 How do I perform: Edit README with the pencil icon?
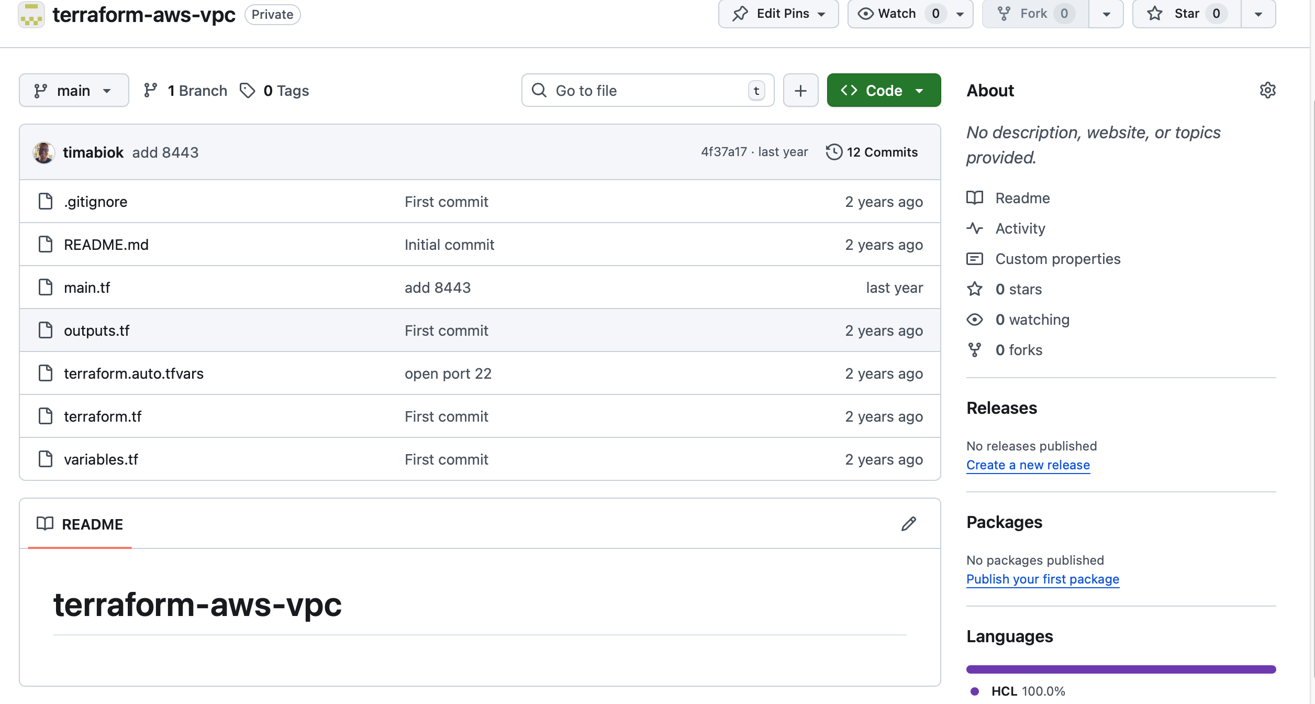click(x=909, y=524)
